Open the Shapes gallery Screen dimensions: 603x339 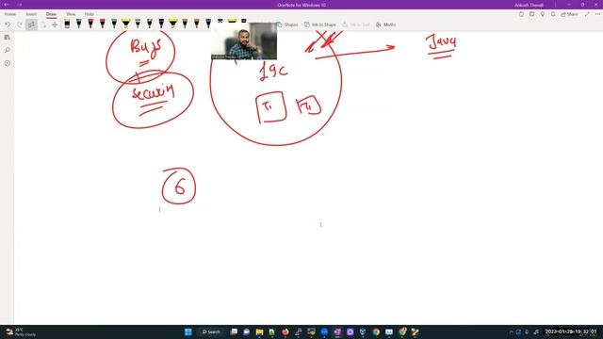287,24
